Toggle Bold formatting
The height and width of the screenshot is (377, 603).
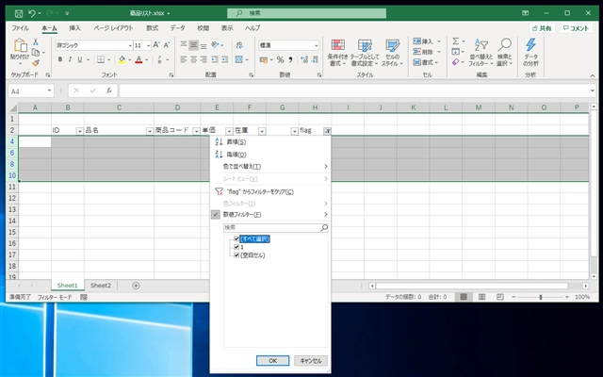point(60,59)
